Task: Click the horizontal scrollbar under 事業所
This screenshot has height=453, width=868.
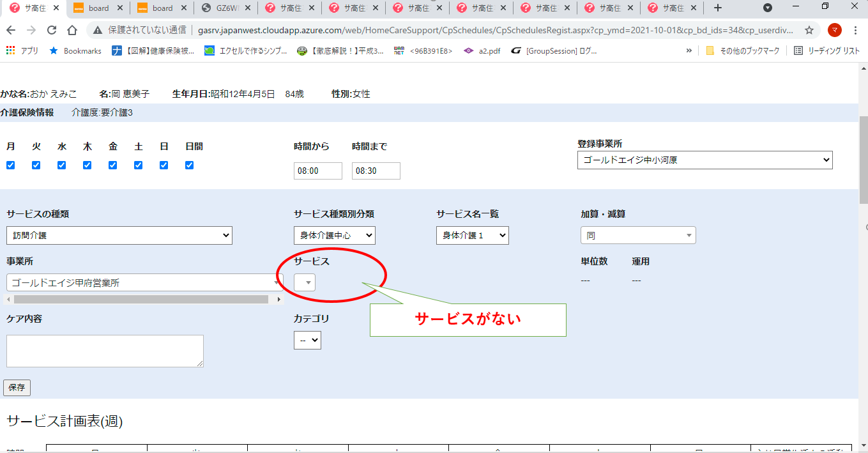Action: tap(141, 299)
